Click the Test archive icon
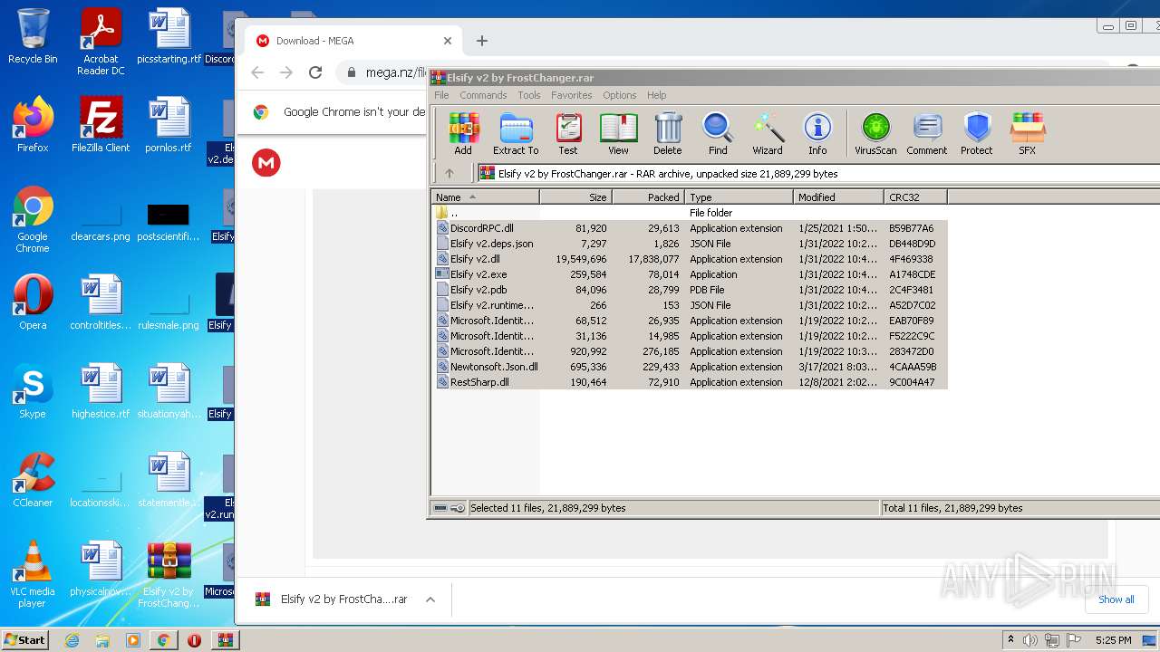Viewport: 1160px width, 652px height. pyautogui.click(x=568, y=134)
